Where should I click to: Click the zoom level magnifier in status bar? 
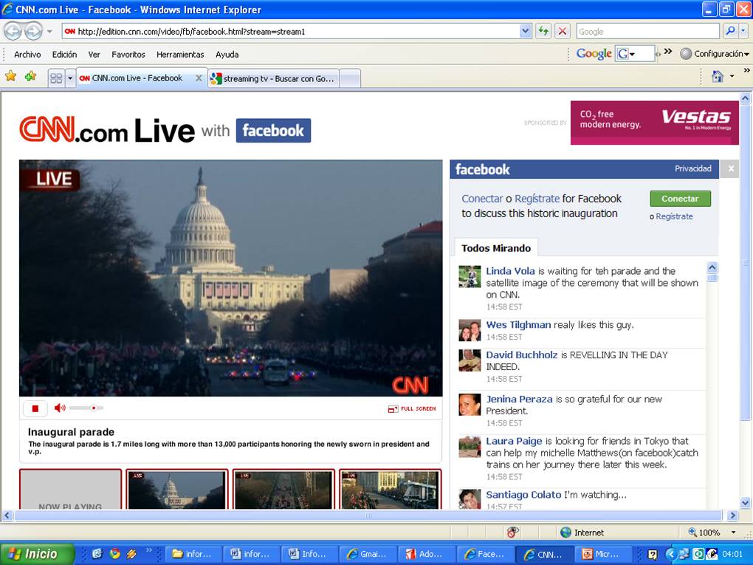click(x=692, y=533)
